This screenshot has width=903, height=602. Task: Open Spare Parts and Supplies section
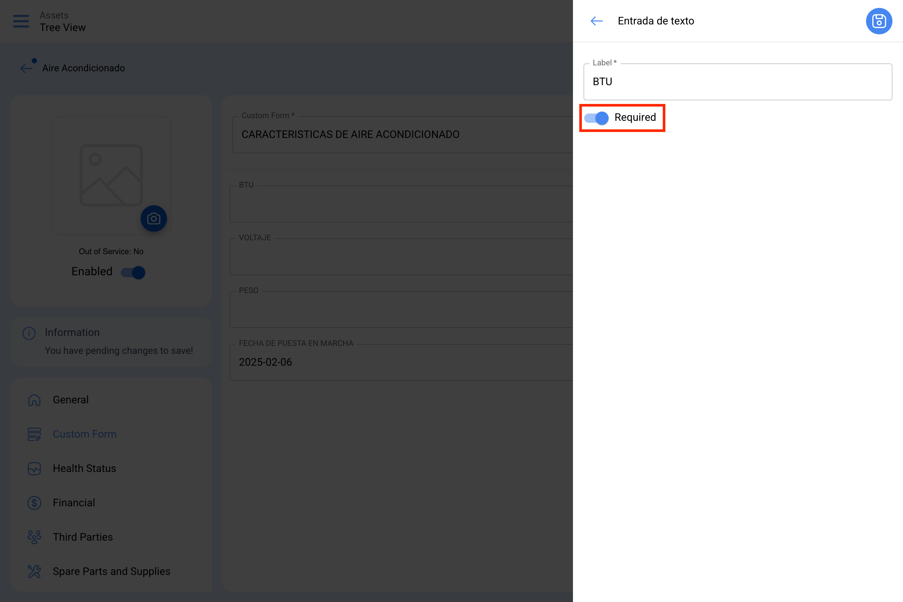pos(111,572)
